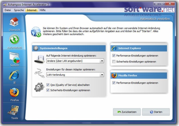Open the Firefox sidebar icon

click(x=14, y=92)
